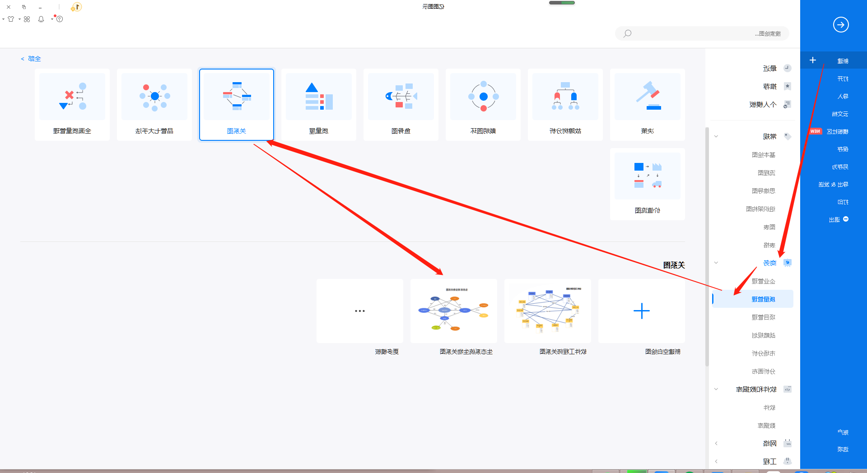This screenshot has width=867, height=473.
Task: Select the 品管七大手法 template type card
Action: coord(154,105)
